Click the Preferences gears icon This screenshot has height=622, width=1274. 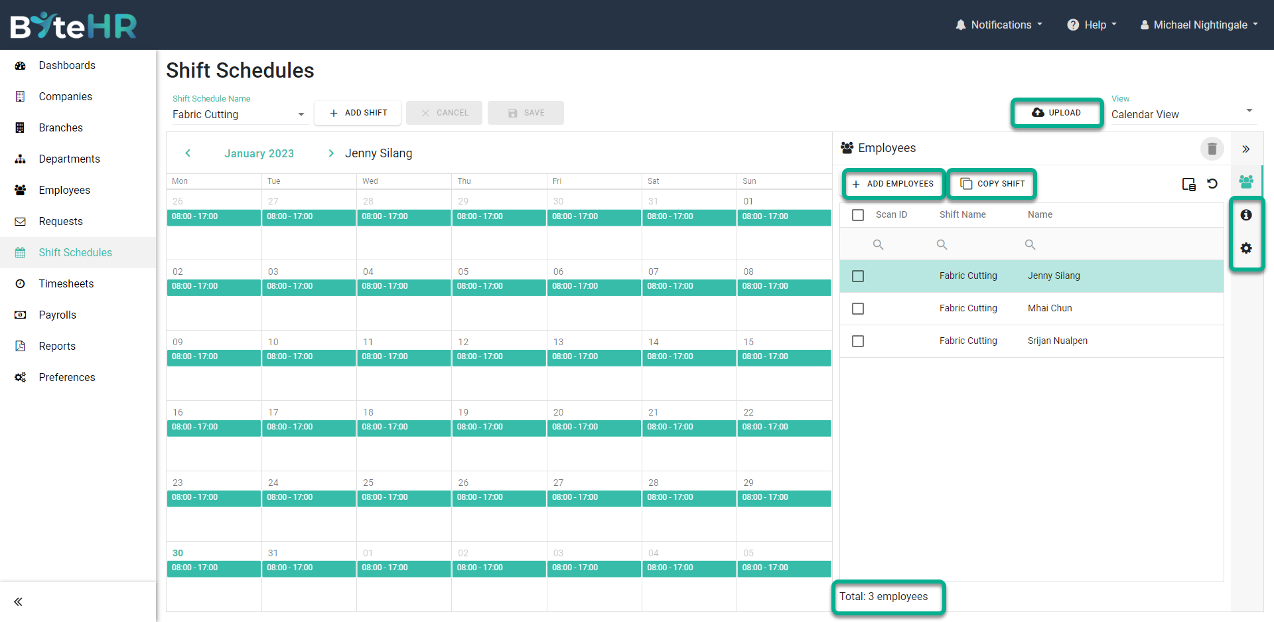click(x=20, y=378)
